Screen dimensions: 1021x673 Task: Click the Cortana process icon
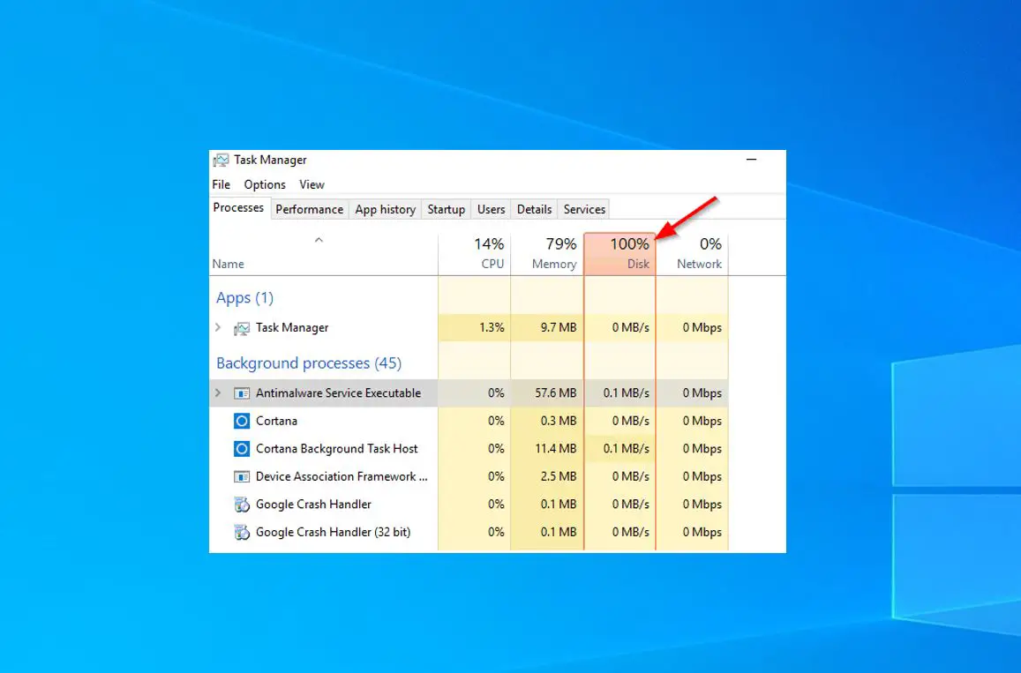coord(242,421)
